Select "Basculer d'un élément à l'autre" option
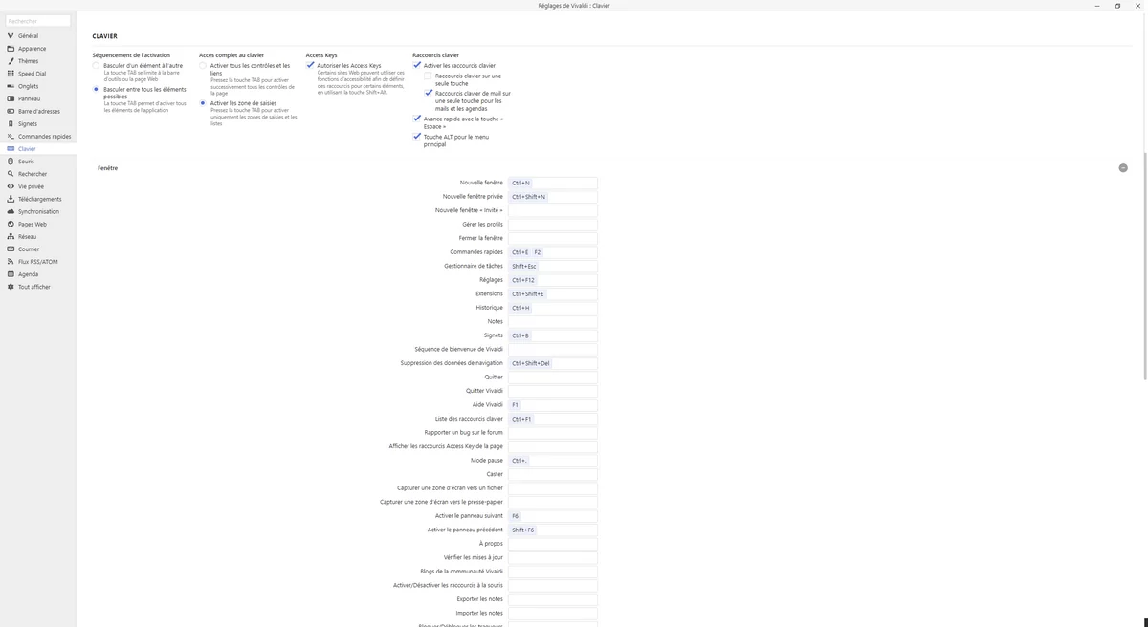The height and width of the screenshot is (627, 1148). 96,66
